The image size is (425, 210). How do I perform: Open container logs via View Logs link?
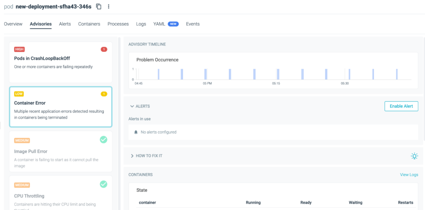click(x=409, y=174)
